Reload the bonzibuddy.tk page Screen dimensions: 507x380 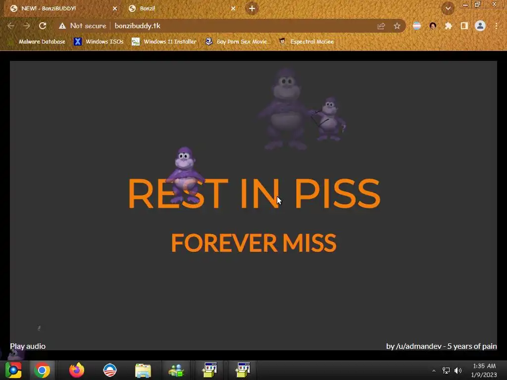43,26
